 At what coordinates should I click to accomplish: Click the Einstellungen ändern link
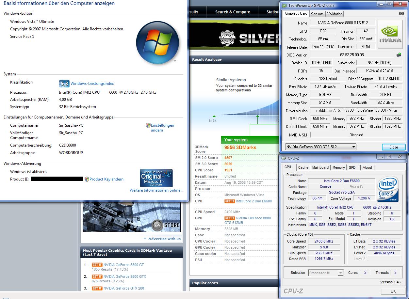point(162,128)
